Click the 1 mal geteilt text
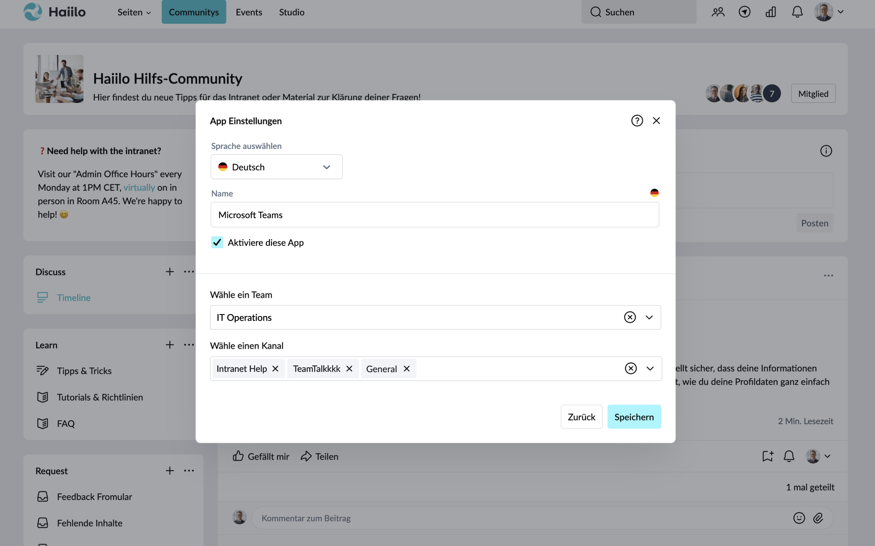 coord(810,487)
